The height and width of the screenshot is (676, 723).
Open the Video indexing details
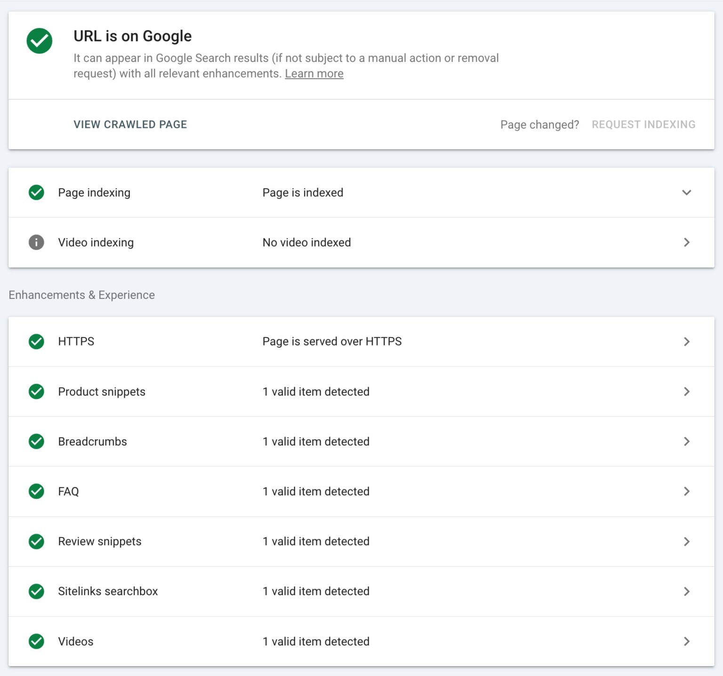coord(687,242)
